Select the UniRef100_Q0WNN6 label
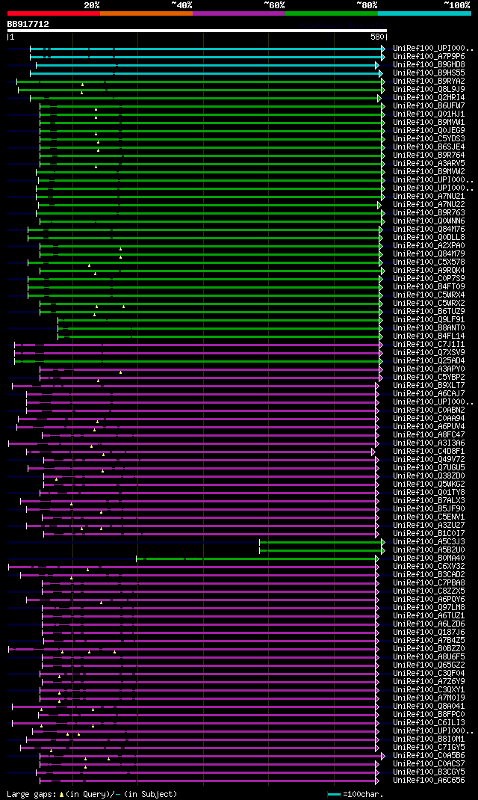The height and width of the screenshot is (800, 478). (429, 221)
